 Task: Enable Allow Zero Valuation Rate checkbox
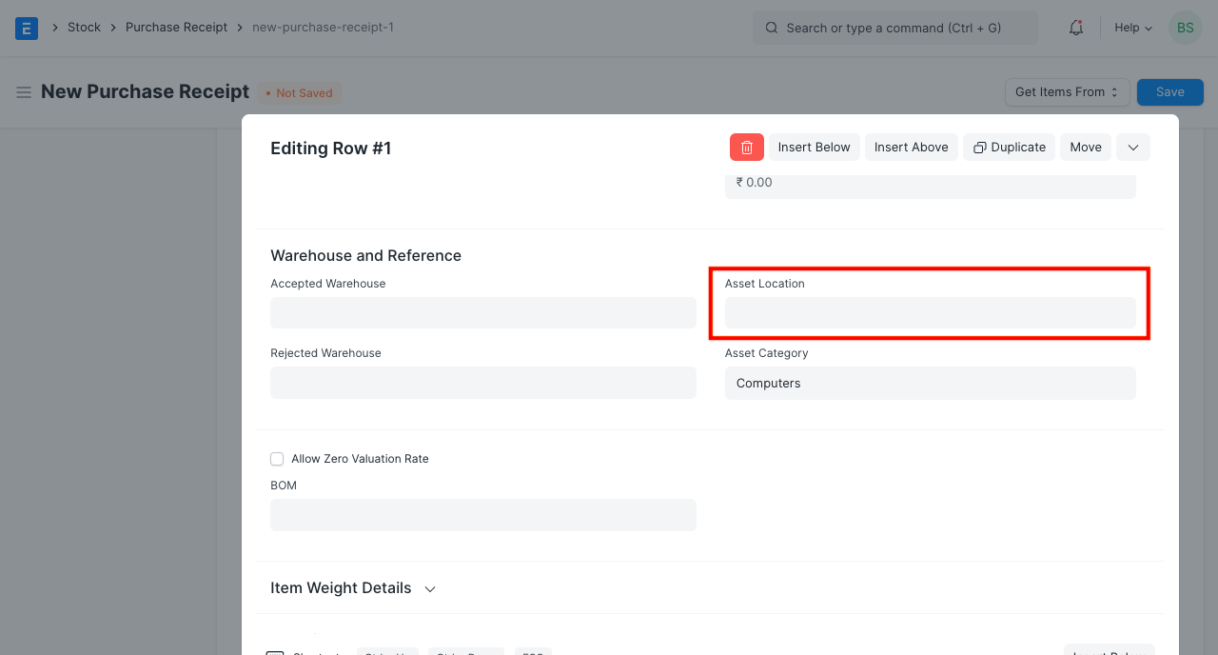pyautogui.click(x=277, y=459)
